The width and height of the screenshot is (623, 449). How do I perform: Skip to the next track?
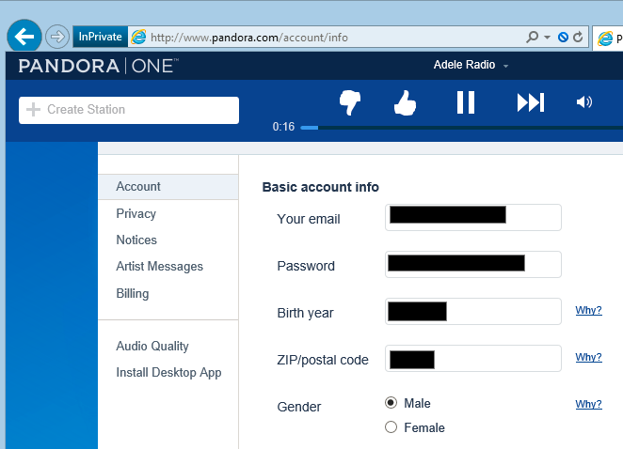click(531, 102)
